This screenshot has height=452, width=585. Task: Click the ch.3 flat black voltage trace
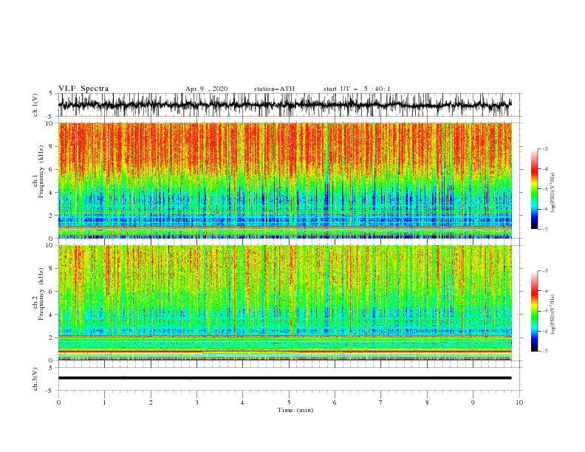click(x=284, y=378)
